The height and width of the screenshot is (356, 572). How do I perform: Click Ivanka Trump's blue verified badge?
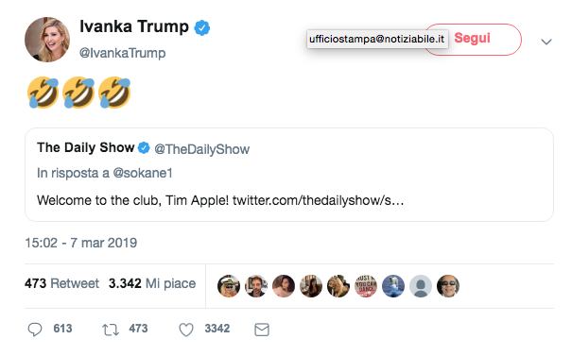(x=201, y=28)
